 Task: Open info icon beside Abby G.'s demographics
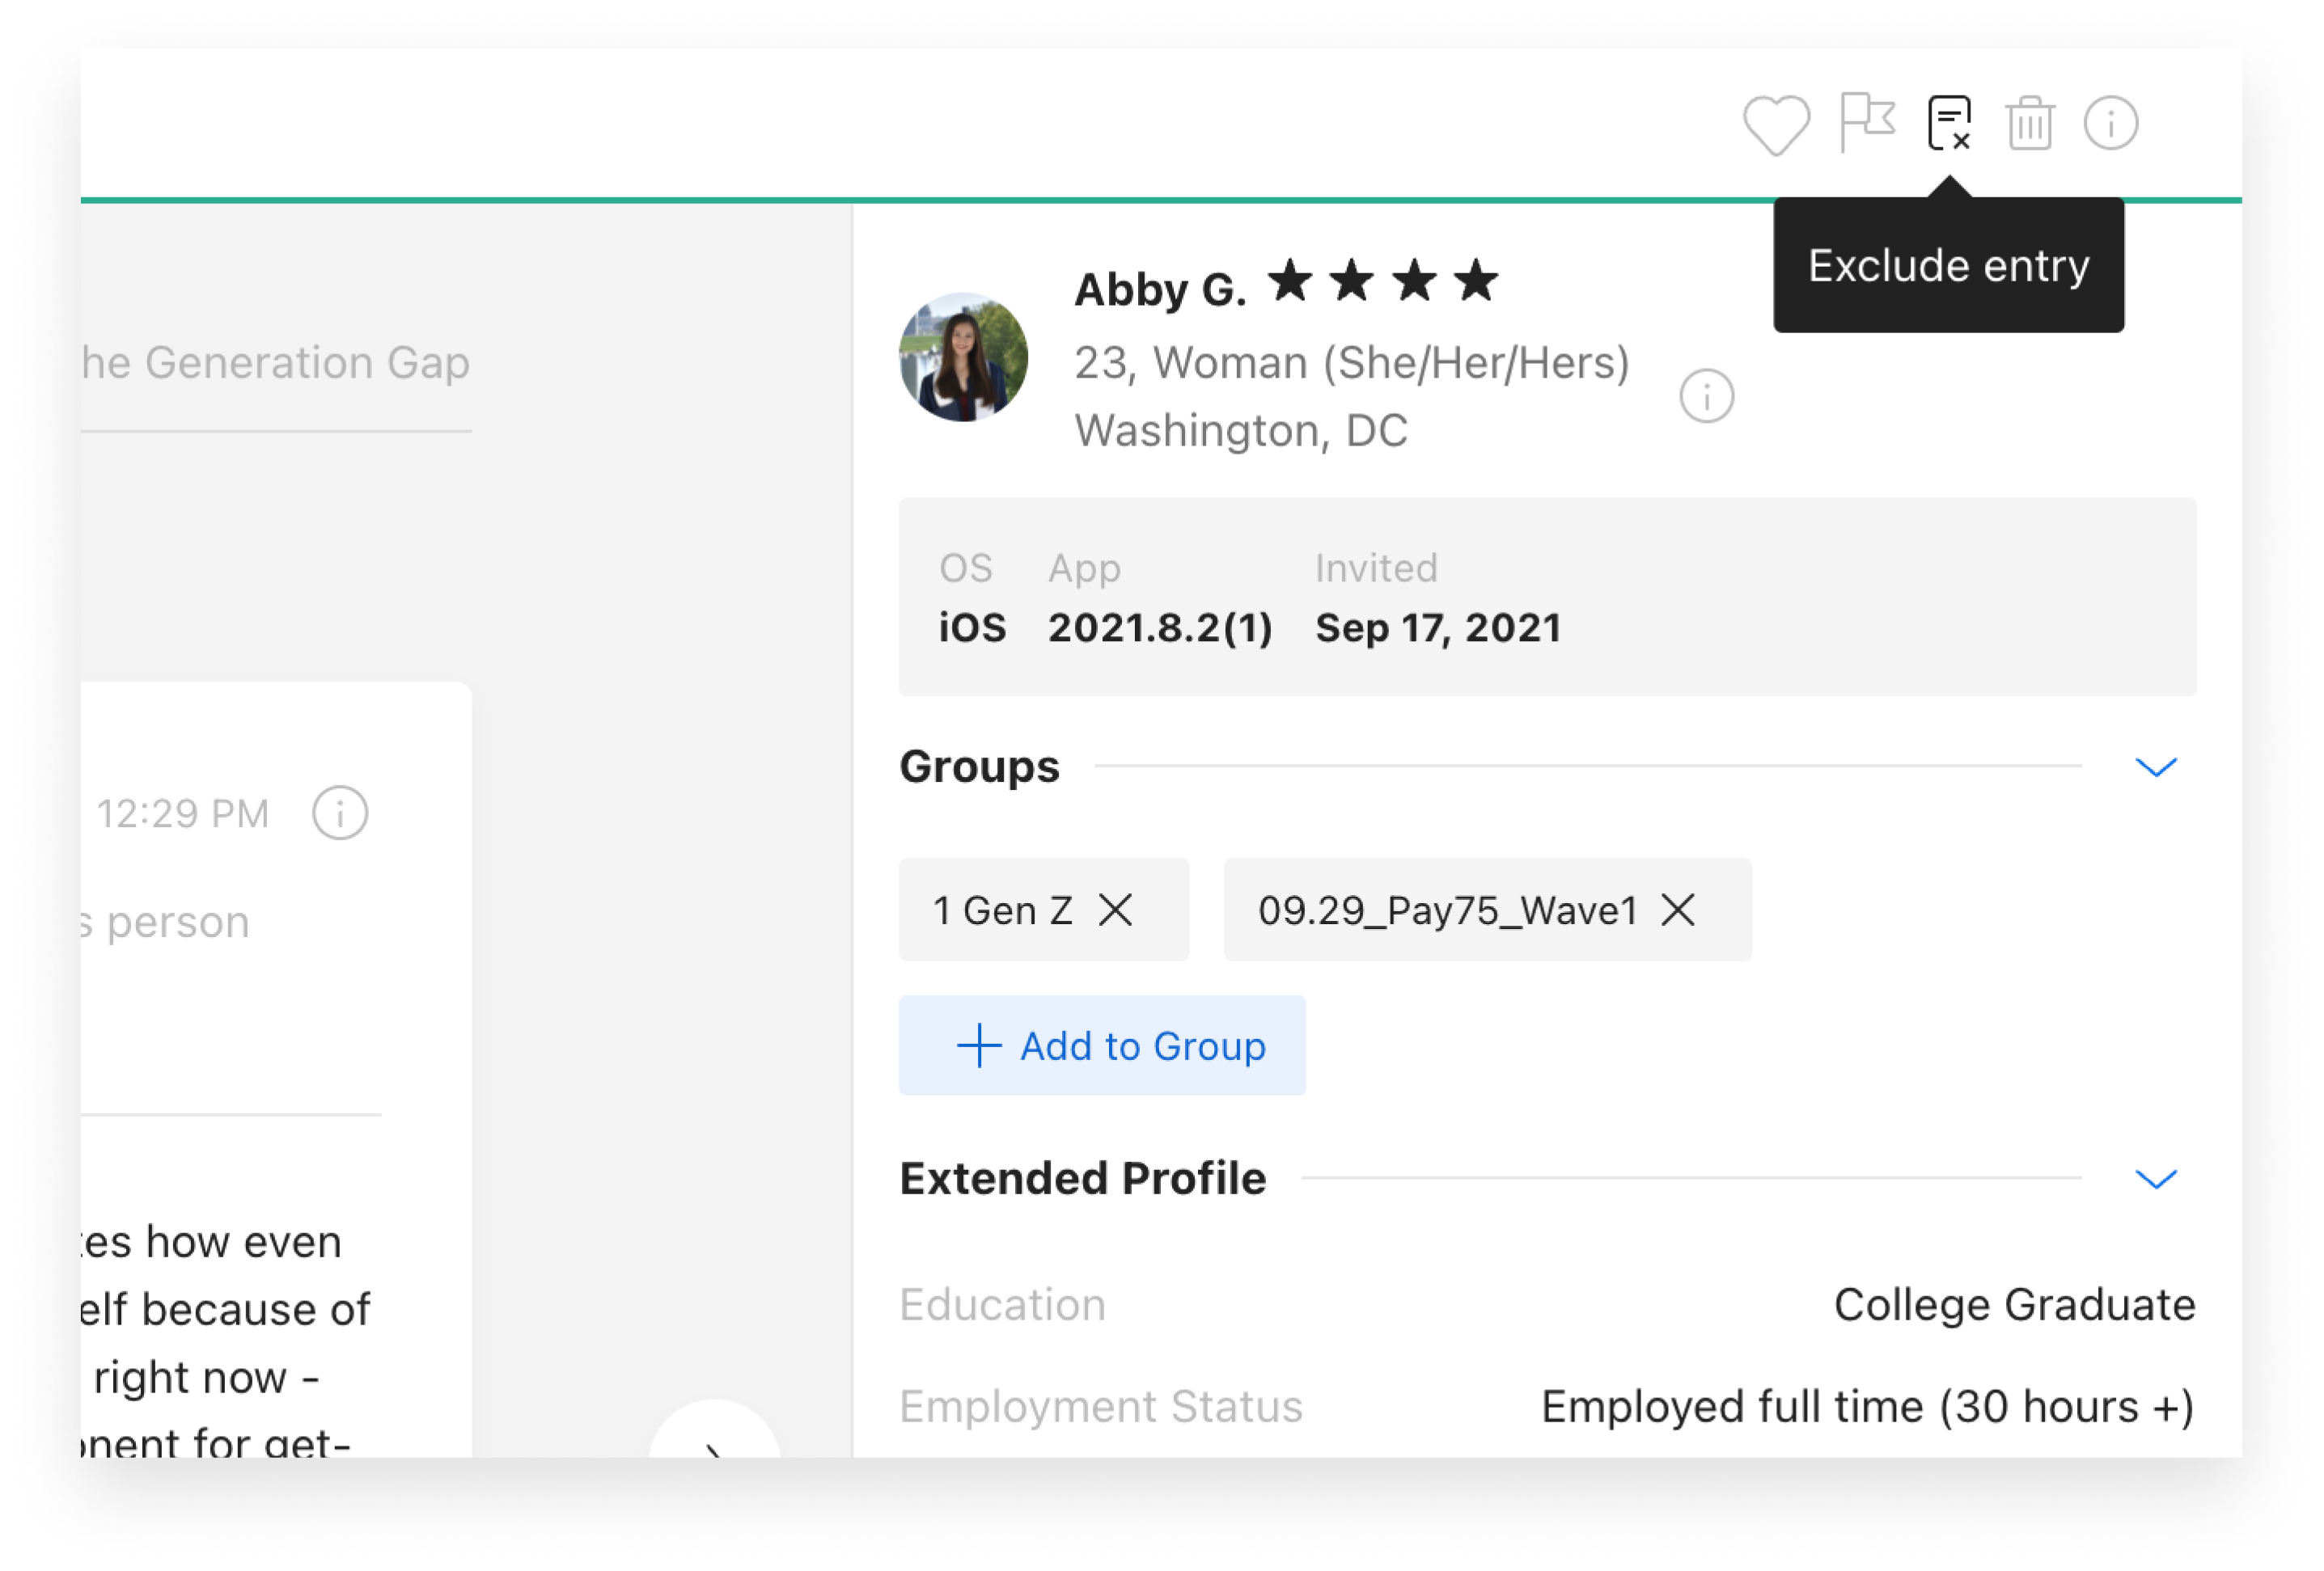[1706, 397]
